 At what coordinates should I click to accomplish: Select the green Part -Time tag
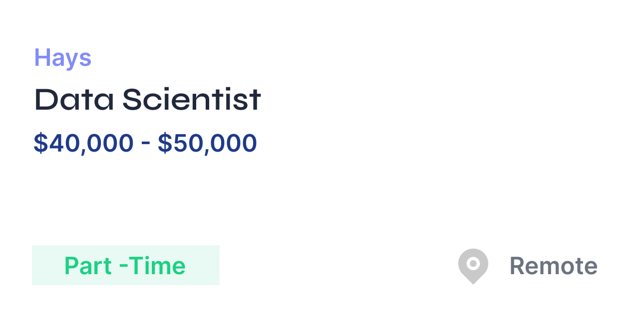pyautogui.click(x=126, y=265)
